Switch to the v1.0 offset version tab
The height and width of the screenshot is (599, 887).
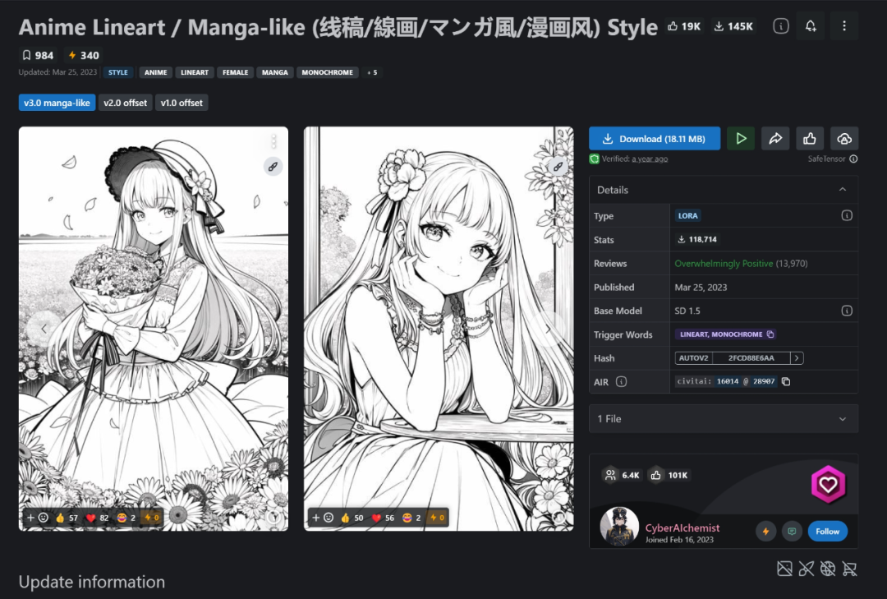click(182, 103)
